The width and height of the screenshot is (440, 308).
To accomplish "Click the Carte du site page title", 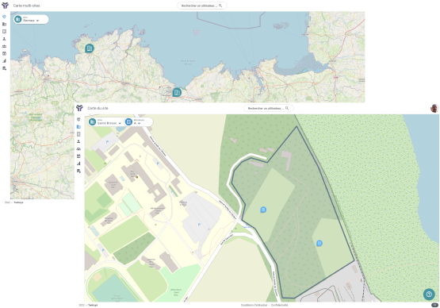I will 98,108.
